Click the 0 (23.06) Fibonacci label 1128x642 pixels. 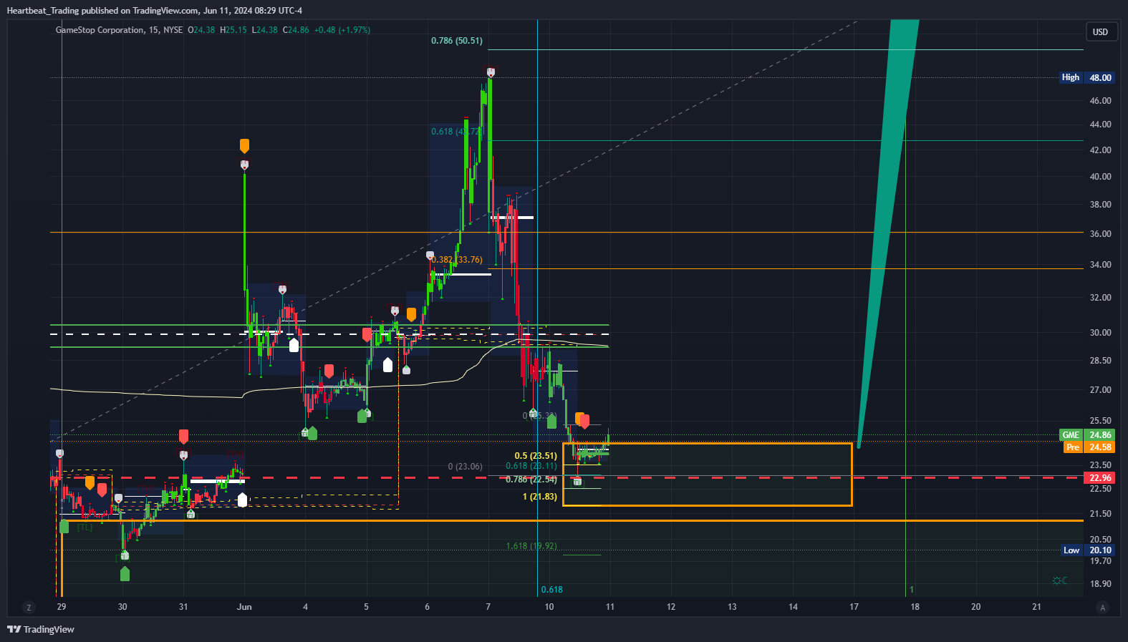tap(466, 467)
